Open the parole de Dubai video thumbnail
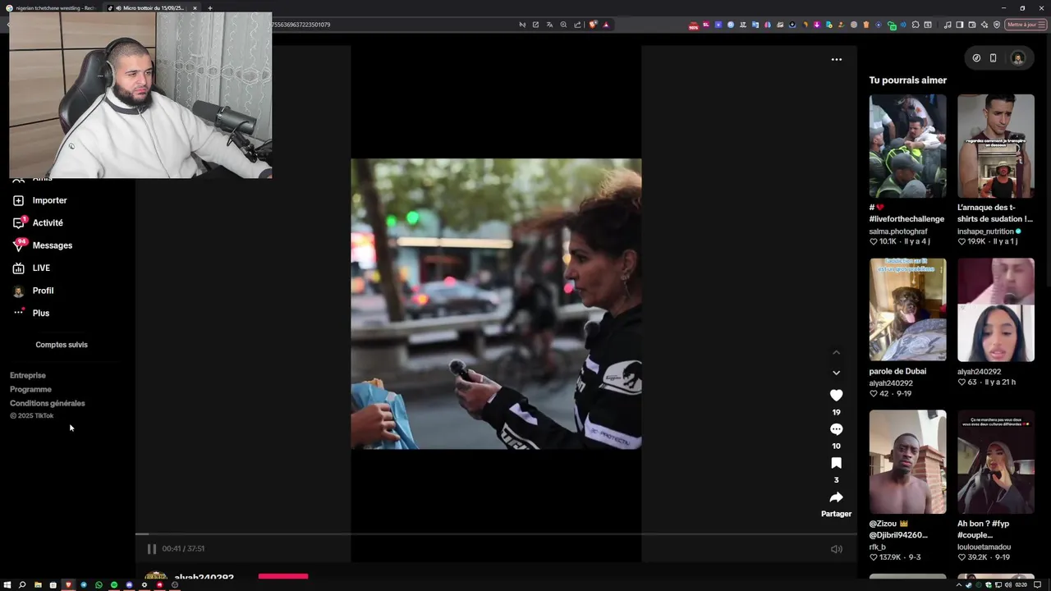 point(907,309)
